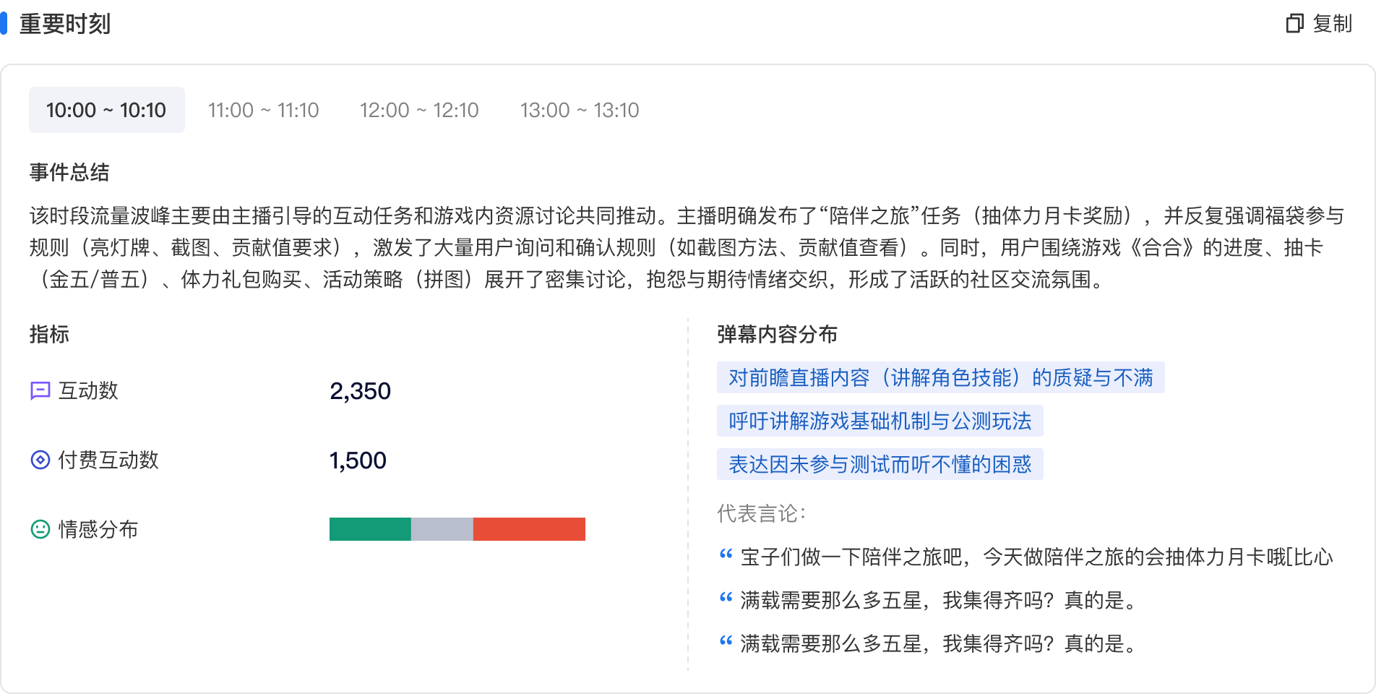
Task: Click the 指标 heading
Action: [x=49, y=334]
